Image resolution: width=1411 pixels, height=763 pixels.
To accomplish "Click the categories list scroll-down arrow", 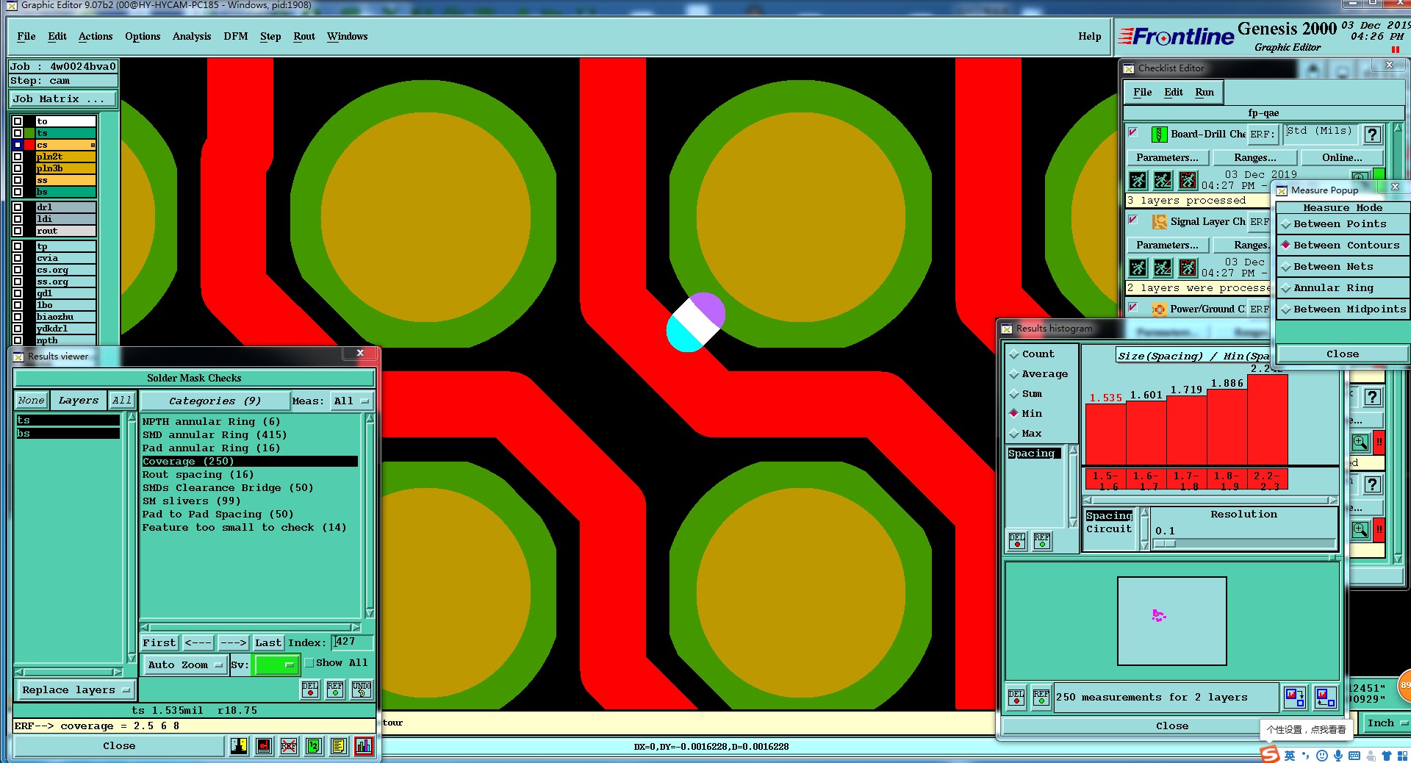I will [370, 613].
